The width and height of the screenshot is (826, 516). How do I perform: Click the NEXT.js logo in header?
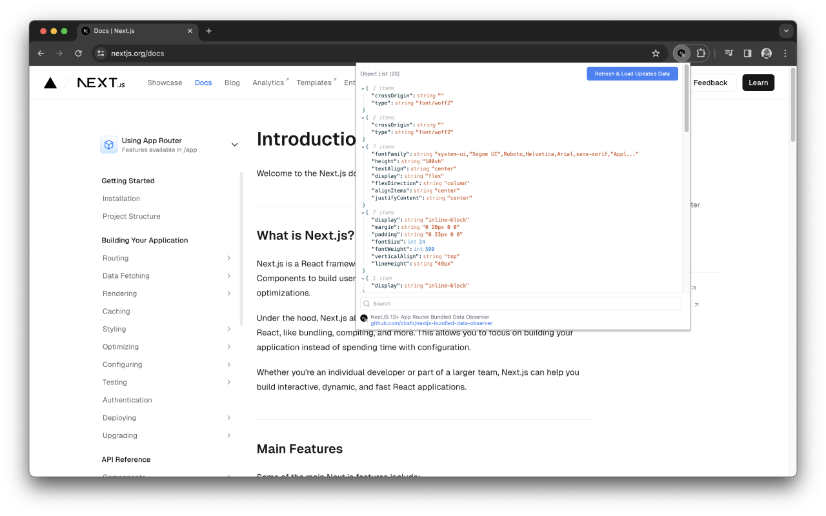click(x=101, y=83)
